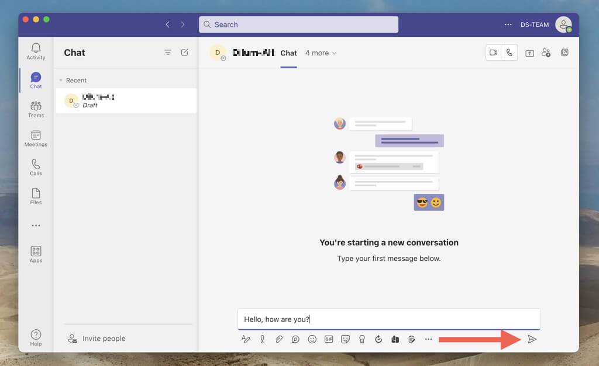
Task: Open Meetings calendar in sidebar
Action: pos(36,138)
